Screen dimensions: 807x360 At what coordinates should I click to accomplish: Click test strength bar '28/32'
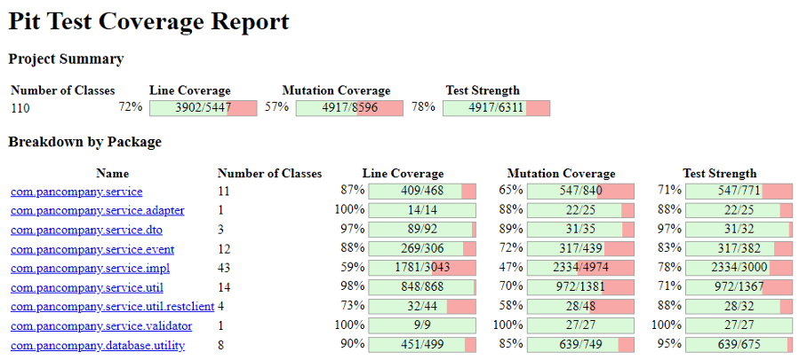pos(739,307)
